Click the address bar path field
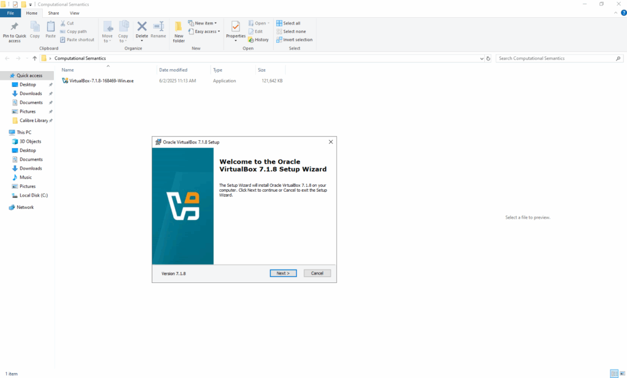Image resolution: width=627 pixels, height=378 pixels. click(262, 58)
